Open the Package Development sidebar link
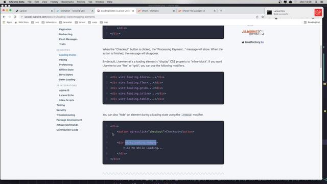This screenshot has width=327, height=184. (69, 120)
